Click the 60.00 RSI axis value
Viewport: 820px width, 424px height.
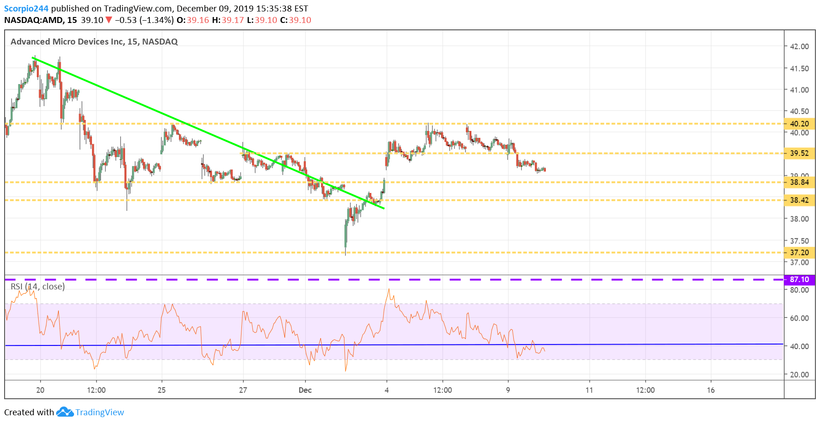tap(799, 318)
